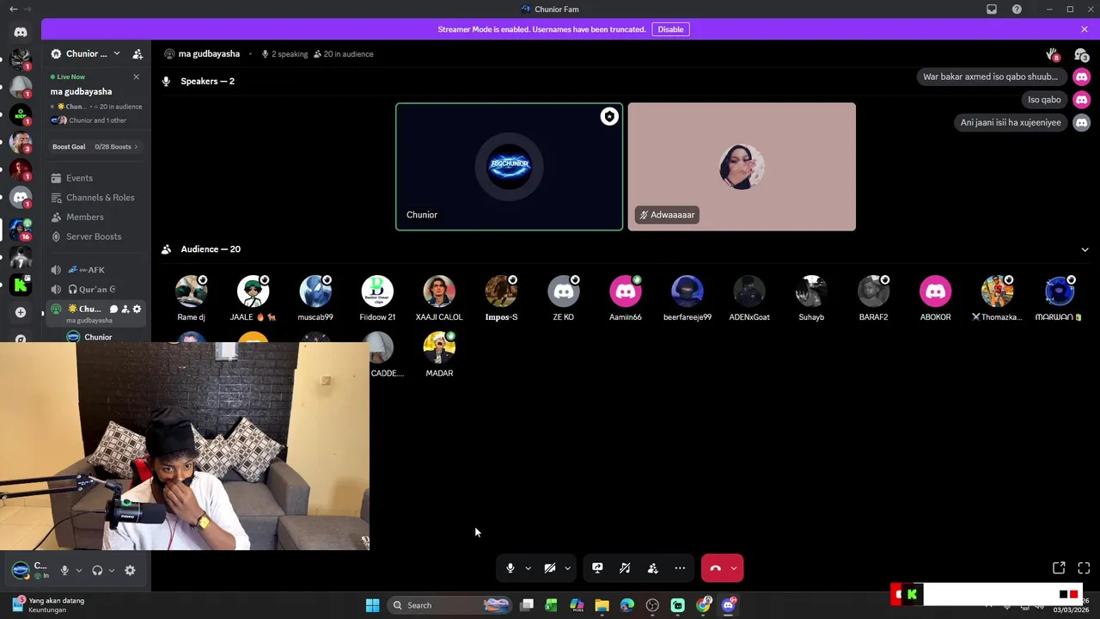Open input device arrow beside the user panel mic
The width and height of the screenshot is (1100, 619).
[x=78, y=571]
